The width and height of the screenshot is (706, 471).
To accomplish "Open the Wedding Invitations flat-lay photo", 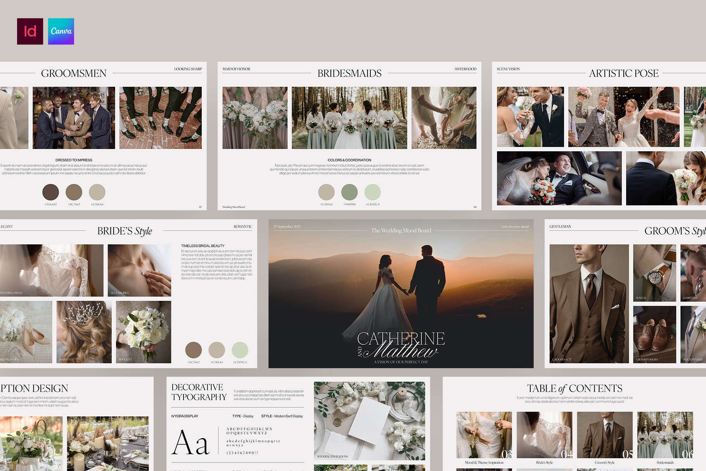I will coord(369,421).
